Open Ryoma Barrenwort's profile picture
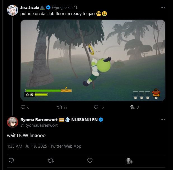 click(13, 122)
